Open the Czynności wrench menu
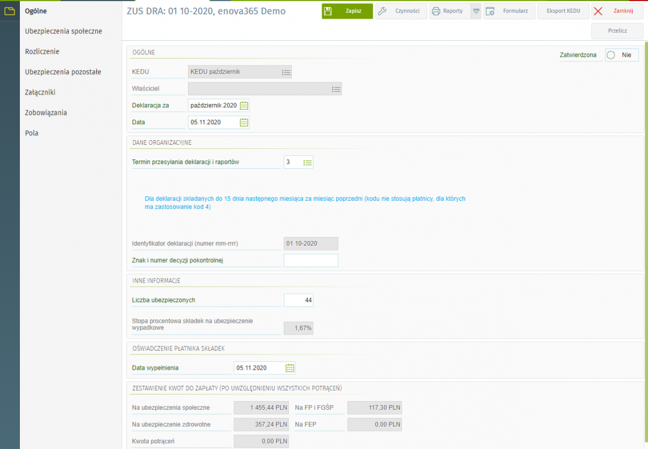This screenshot has height=449, width=648. pyautogui.click(x=400, y=11)
